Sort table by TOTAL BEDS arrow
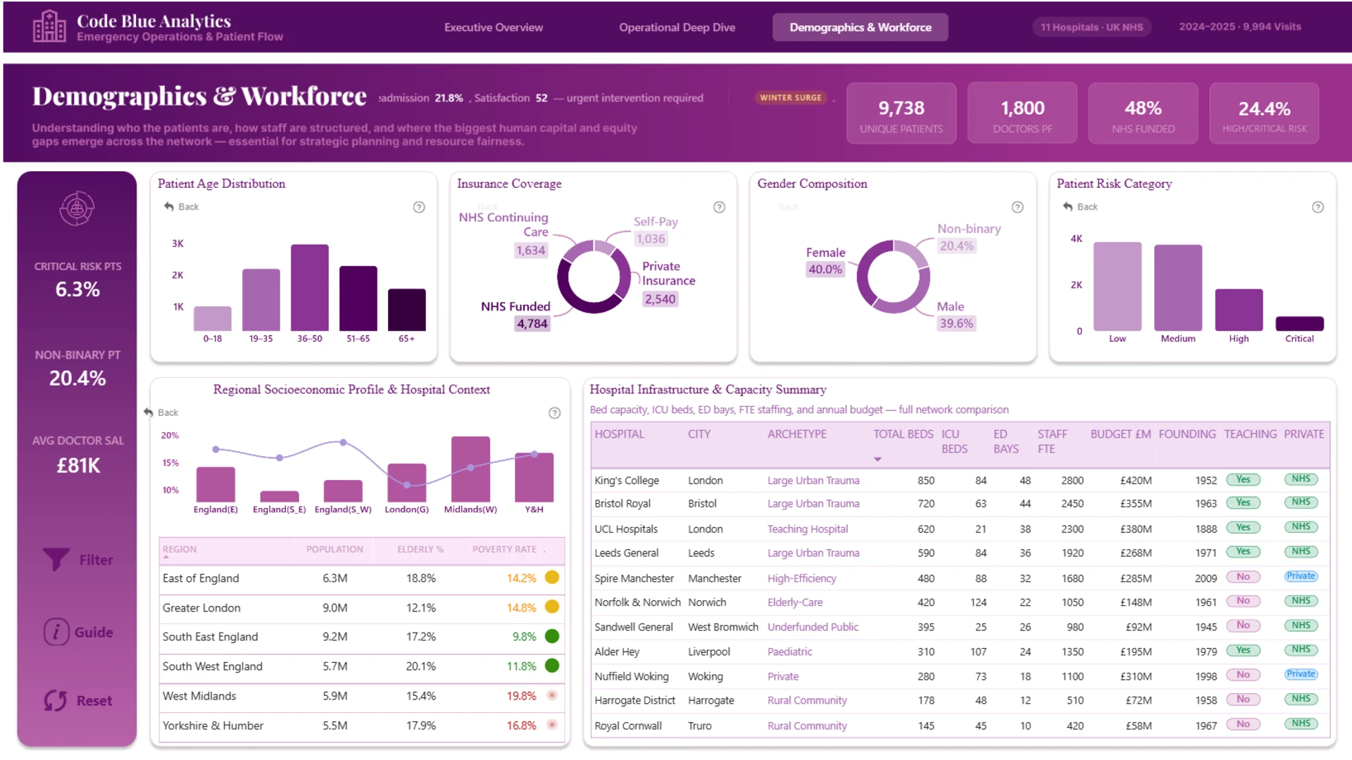This screenshot has width=1352, height=760. click(877, 459)
